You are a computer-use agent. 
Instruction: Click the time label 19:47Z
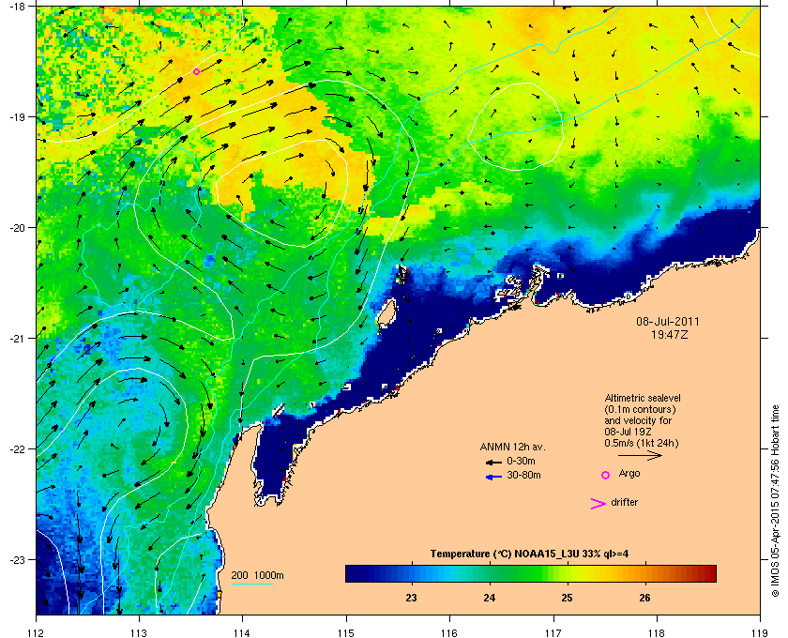coord(670,334)
